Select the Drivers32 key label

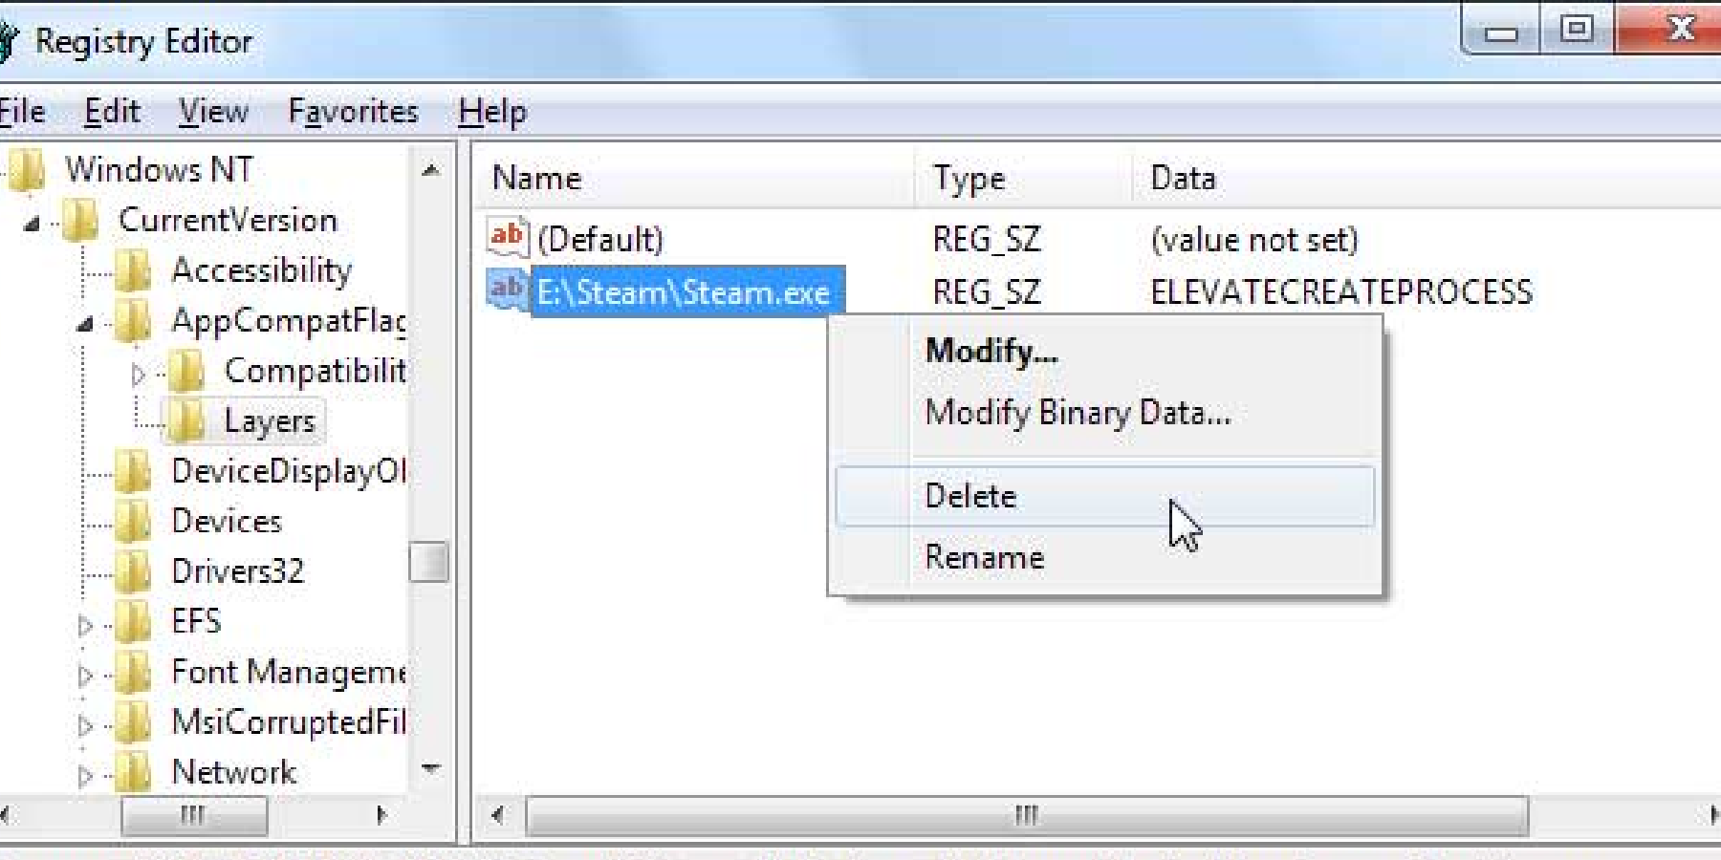(x=237, y=571)
